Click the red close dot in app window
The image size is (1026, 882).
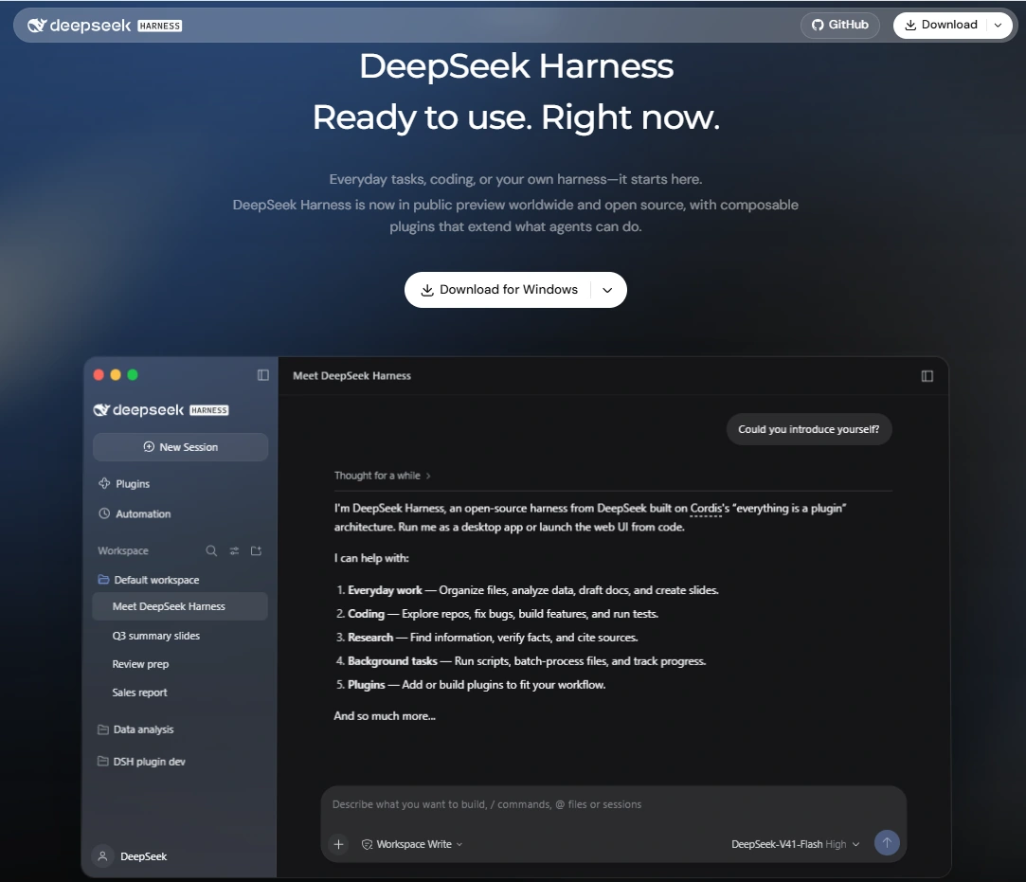tap(99, 375)
